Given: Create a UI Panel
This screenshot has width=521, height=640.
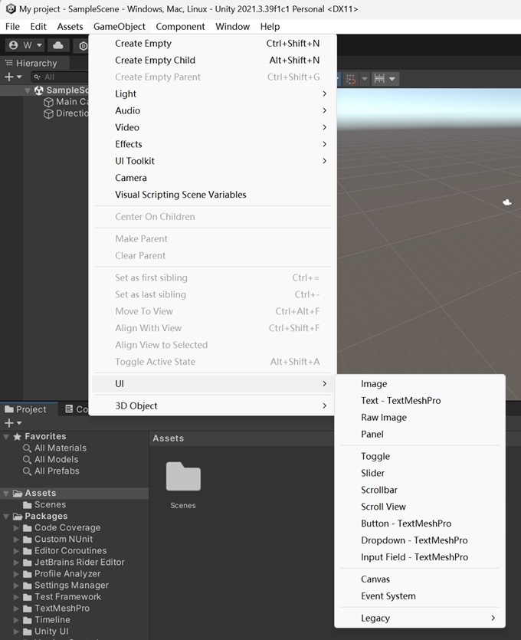Looking at the screenshot, I should 420,434.
